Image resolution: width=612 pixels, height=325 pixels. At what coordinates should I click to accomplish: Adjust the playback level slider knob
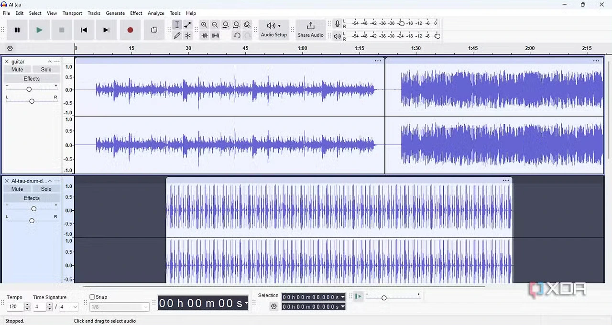coord(437,36)
